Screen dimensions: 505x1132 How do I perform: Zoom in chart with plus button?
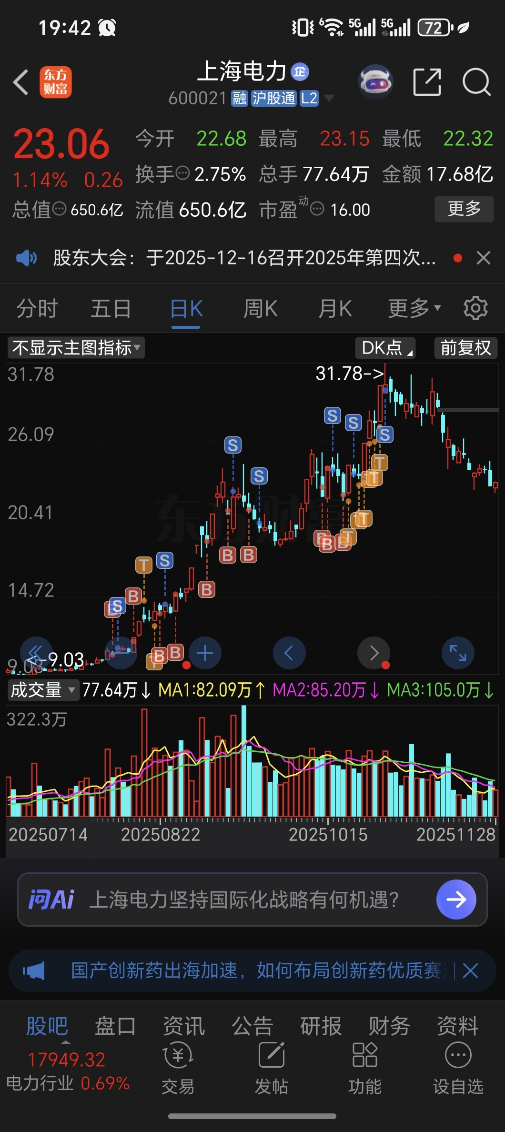coord(205,653)
